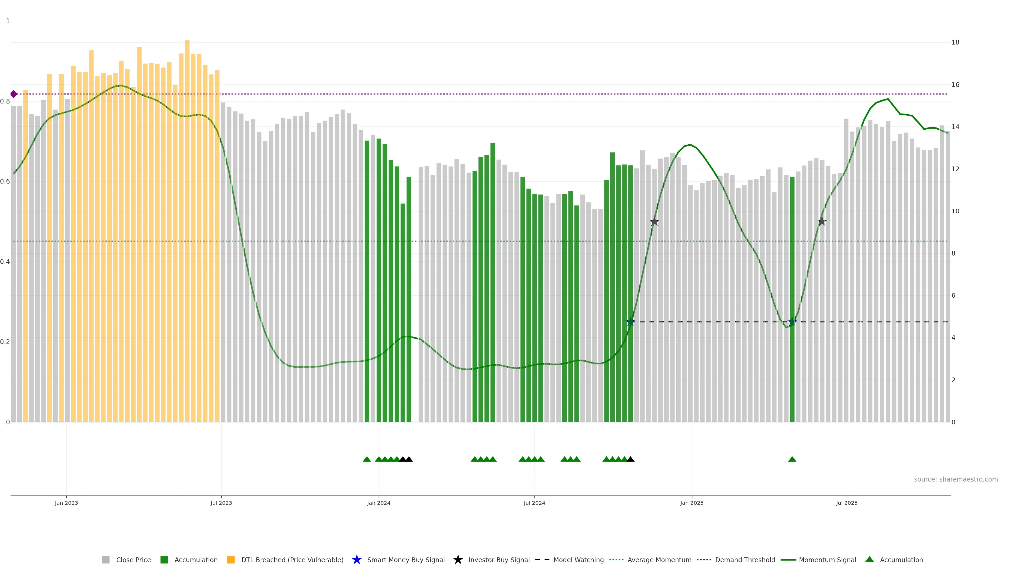Toggle the Model Watching legend entry
This screenshot has height=569, width=1011.
[x=578, y=560]
